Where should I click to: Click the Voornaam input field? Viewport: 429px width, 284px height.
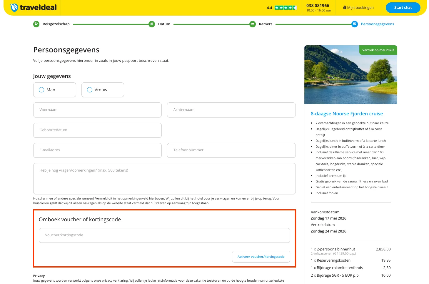click(97, 110)
